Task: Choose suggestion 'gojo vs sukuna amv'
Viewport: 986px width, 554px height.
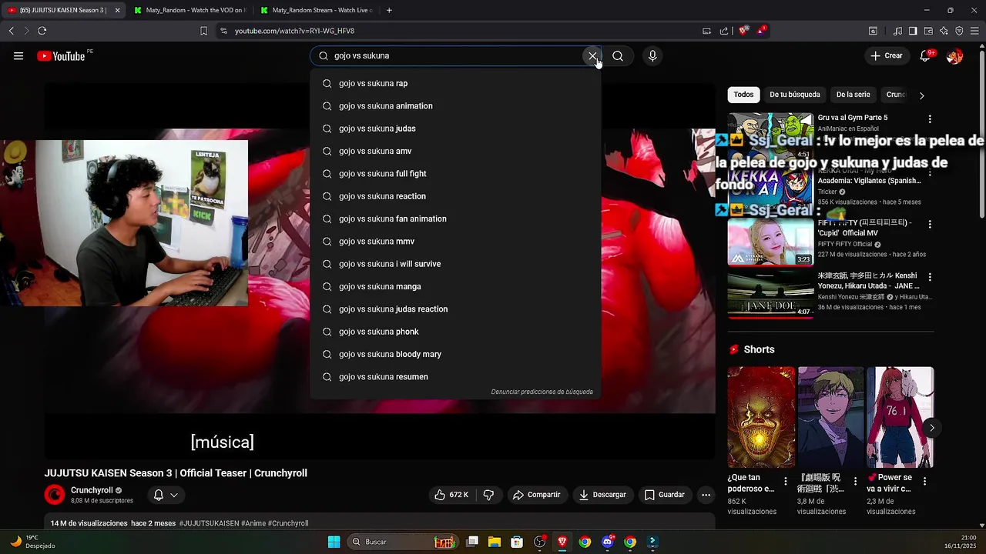Action: click(x=455, y=151)
